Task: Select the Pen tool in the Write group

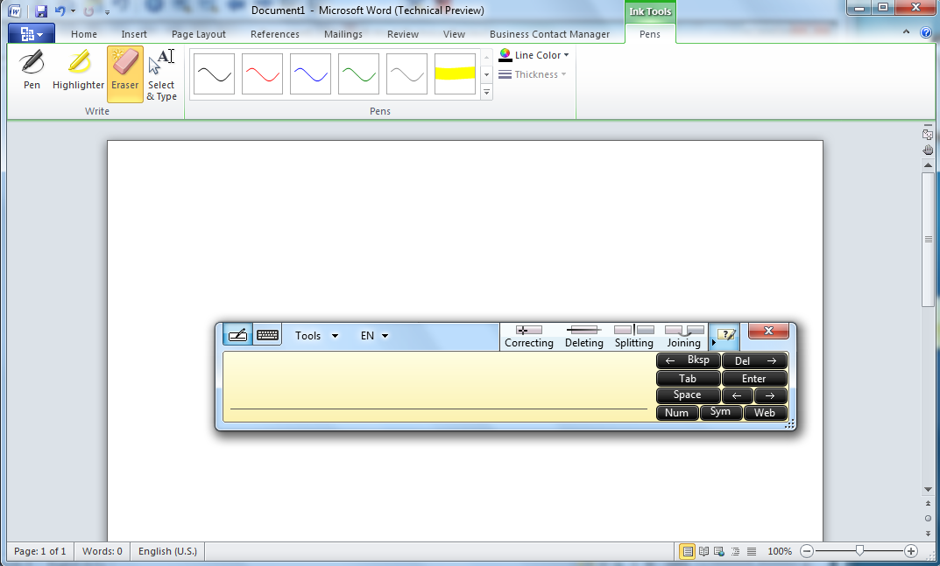Action: 32,70
